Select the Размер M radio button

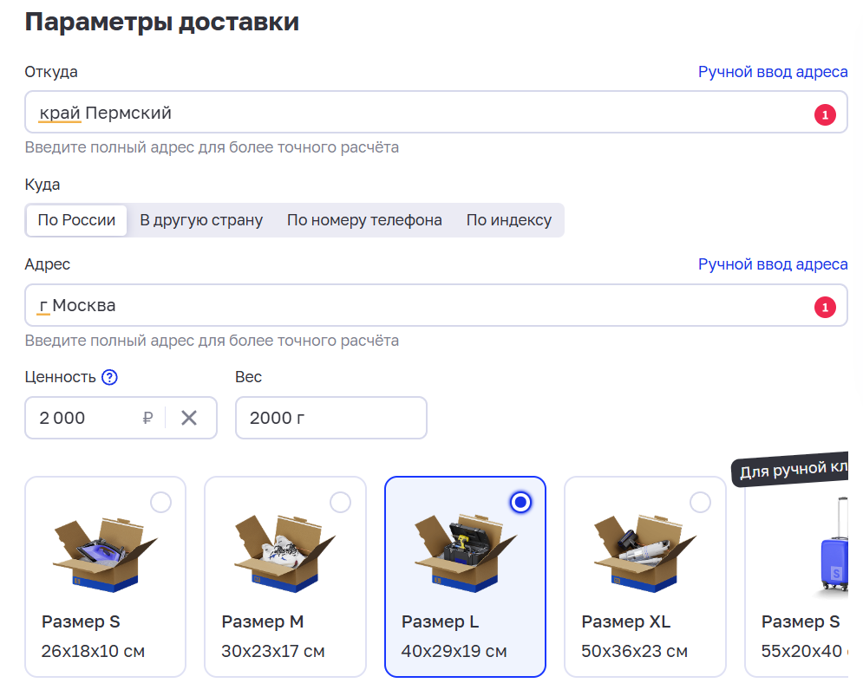pyautogui.click(x=342, y=502)
